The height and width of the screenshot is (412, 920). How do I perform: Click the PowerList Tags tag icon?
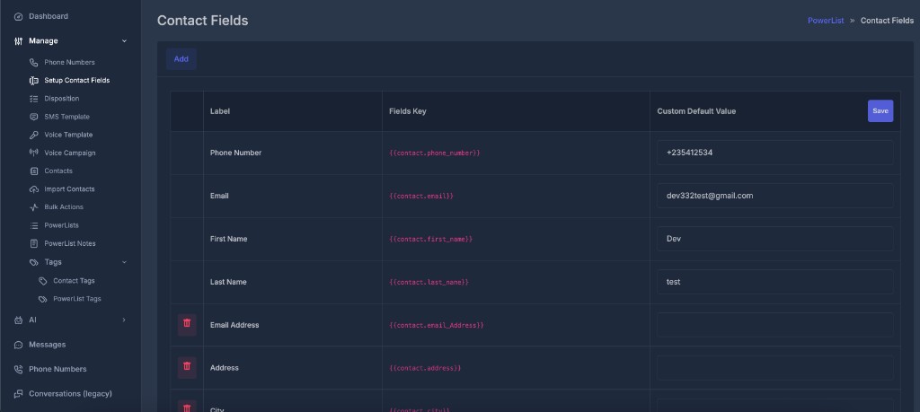pos(42,299)
